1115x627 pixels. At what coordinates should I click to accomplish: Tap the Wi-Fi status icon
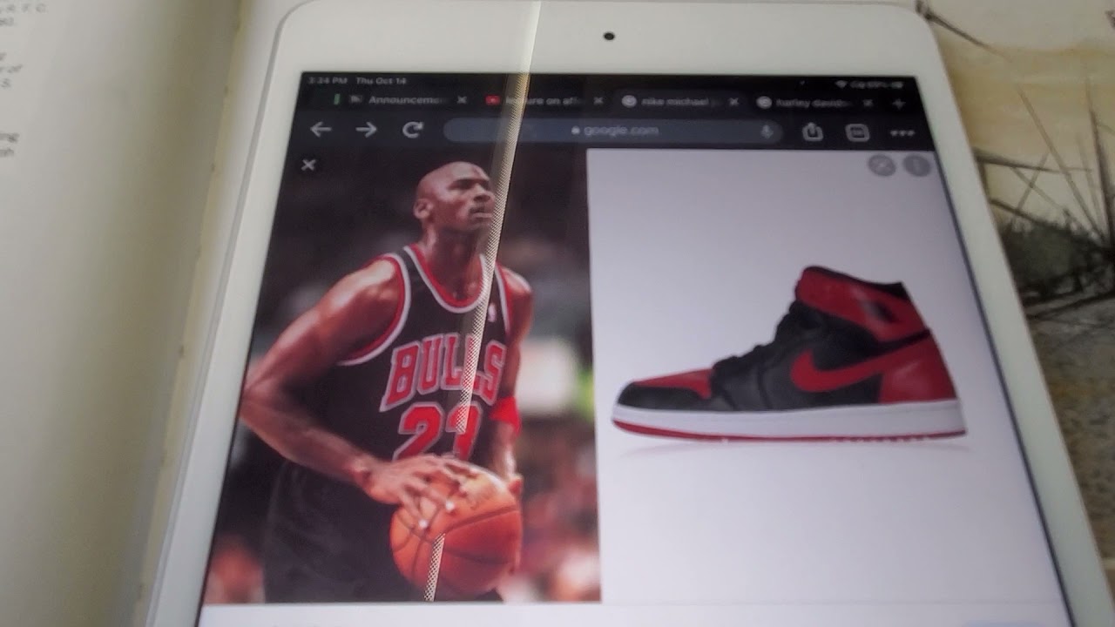(x=841, y=84)
